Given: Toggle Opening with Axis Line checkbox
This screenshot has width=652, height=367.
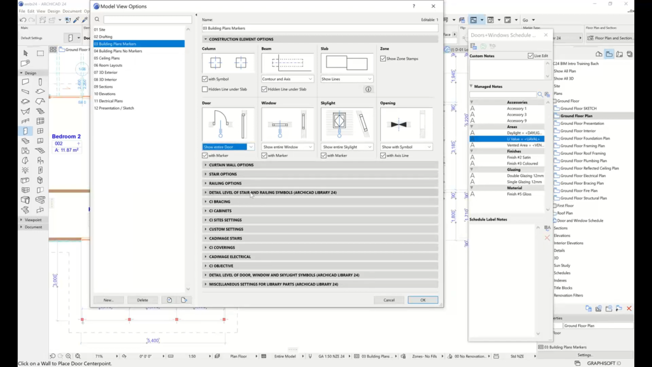Looking at the screenshot, I should pyautogui.click(x=383, y=155).
